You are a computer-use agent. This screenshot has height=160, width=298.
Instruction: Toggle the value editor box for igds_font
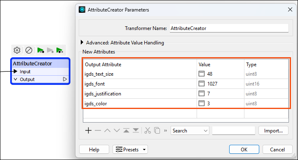202,83
